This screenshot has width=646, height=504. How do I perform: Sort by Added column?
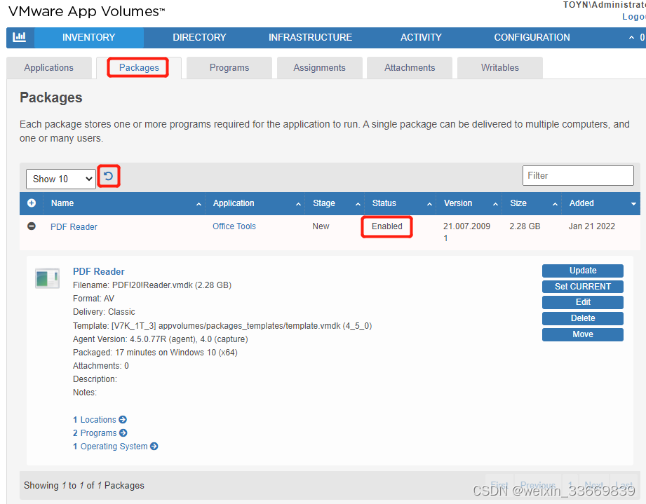(x=602, y=203)
